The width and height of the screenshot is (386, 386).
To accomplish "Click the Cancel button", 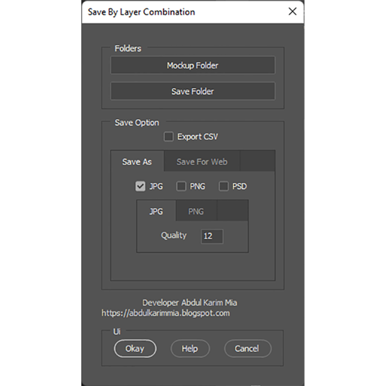I will point(247,349).
